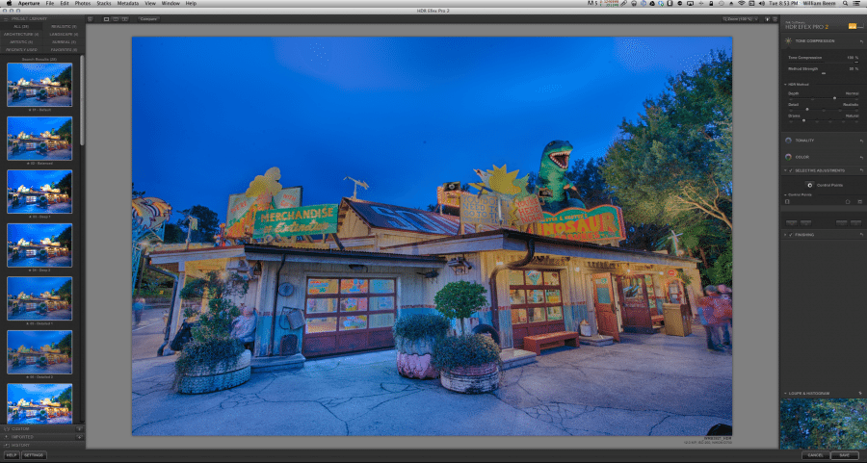The width and height of the screenshot is (867, 463).
Task: Select the 01 - Default preset thumbnail
Action: [39, 85]
